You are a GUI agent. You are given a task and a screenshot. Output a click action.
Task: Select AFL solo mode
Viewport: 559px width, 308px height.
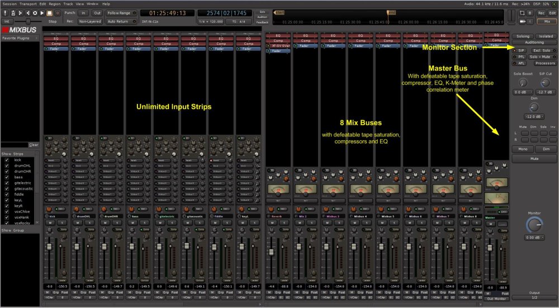click(519, 63)
